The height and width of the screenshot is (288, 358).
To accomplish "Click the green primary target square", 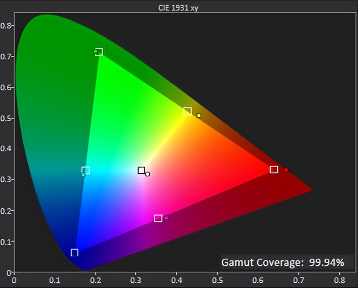I will (99, 52).
